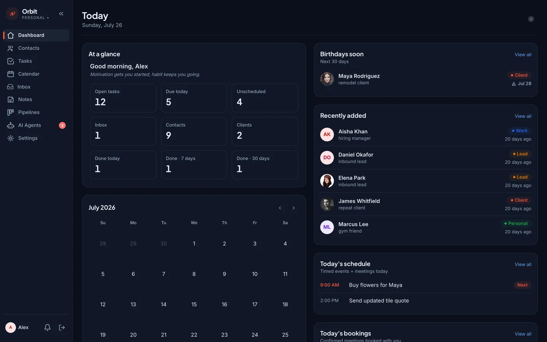Click the Settings gear icon
This screenshot has width=547, height=342.
tap(11, 138)
